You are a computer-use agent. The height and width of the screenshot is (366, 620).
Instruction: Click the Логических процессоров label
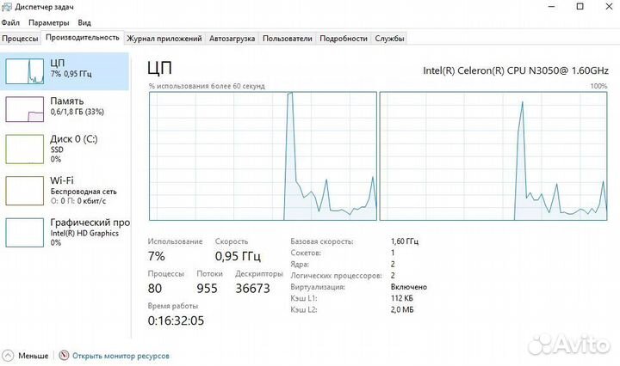pyautogui.click(x=337, y=276)
